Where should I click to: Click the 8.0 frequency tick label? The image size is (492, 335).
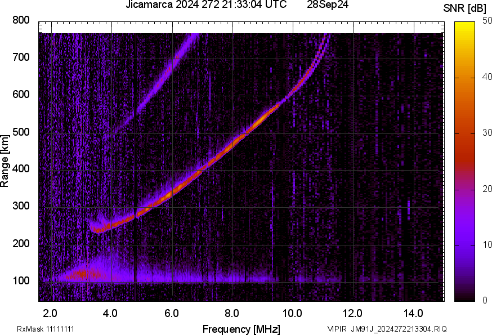click(x=232, y=312)
